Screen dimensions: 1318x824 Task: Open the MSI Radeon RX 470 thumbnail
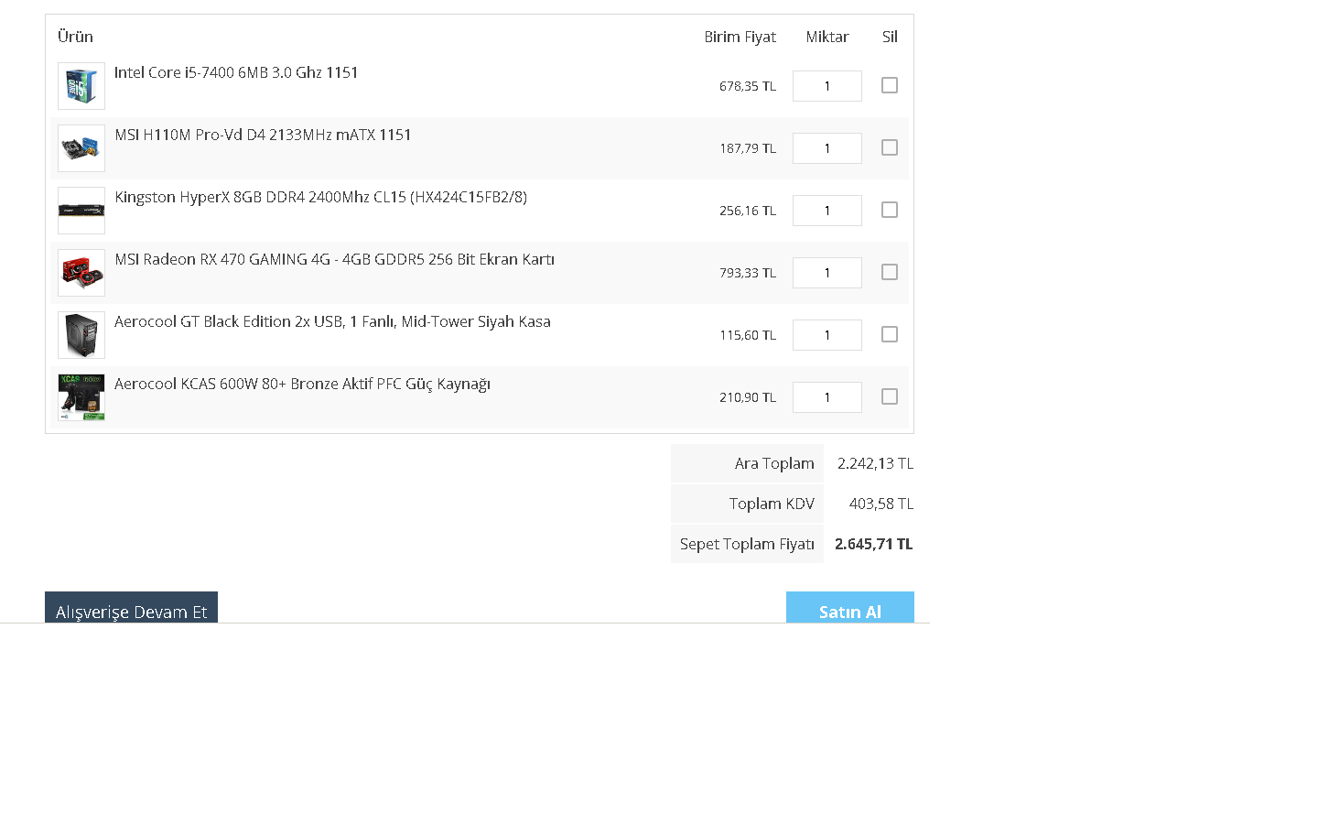[x=81, y=273]
